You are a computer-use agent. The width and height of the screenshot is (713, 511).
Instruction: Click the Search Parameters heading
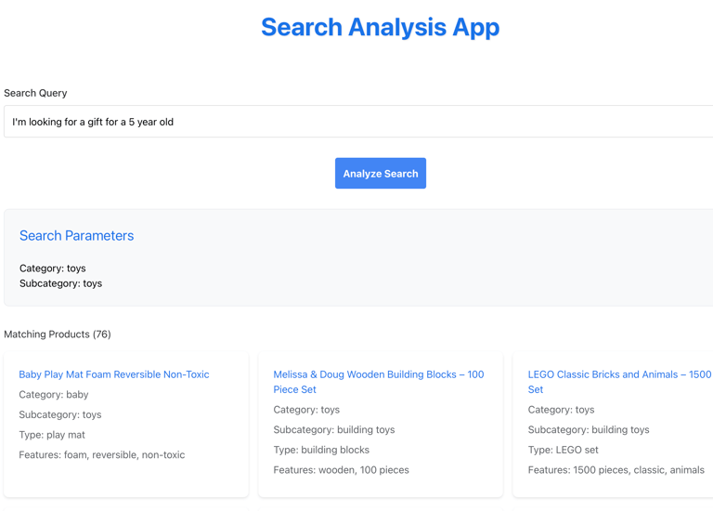(76, 236)
